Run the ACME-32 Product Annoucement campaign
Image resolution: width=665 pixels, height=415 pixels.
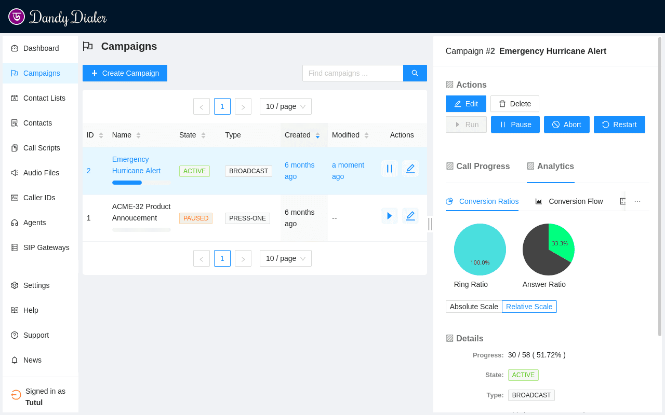[x=390, y=216]
